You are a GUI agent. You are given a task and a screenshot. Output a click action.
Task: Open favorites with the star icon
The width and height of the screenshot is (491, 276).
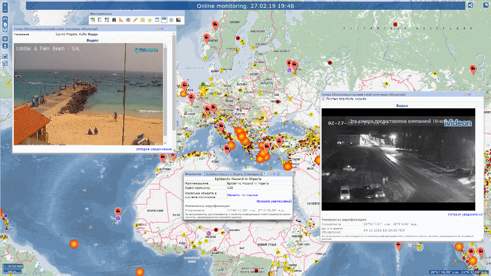[150, 20]
